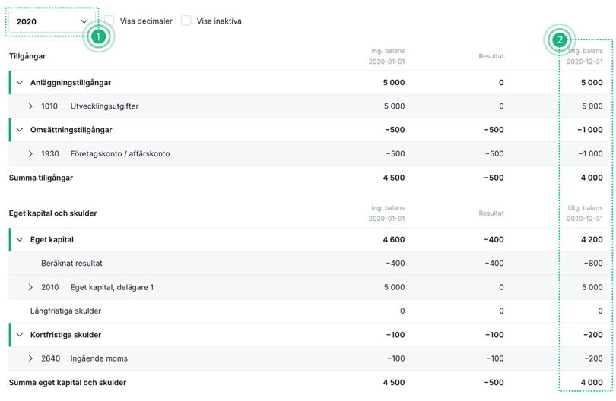Expand account 1930 Företagskonto / affärskonto
This screenshot has height=401, width=616.
click(x=30, y=154)
